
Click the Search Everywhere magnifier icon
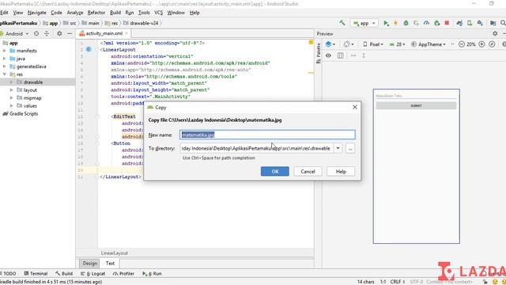click(x=503, y=23)
